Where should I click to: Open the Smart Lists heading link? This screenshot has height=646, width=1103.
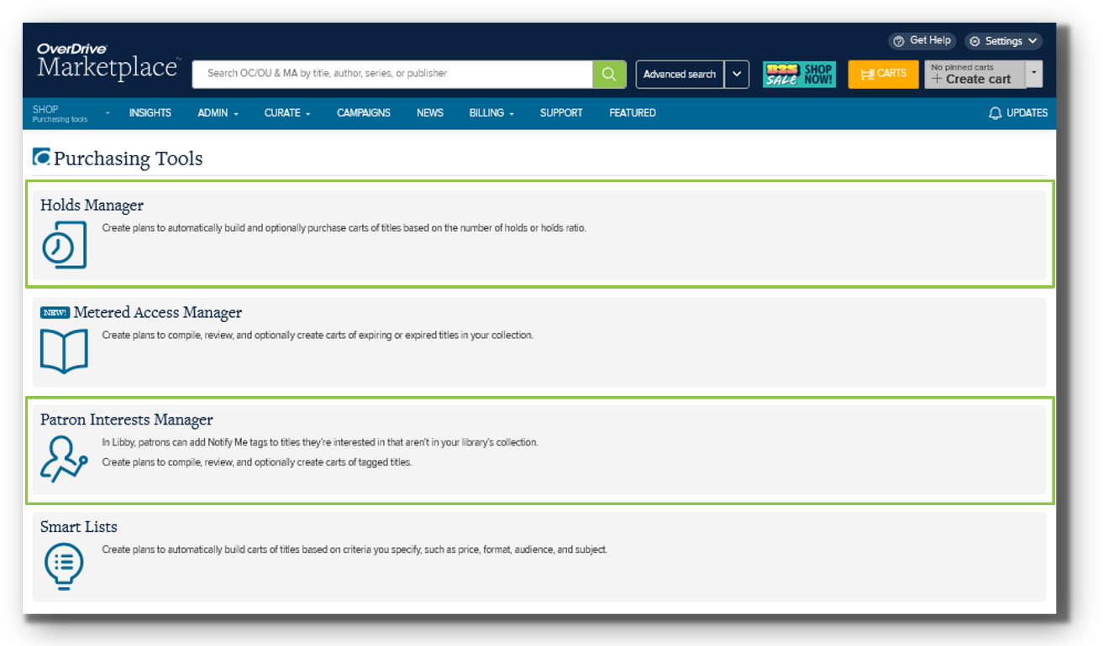click(x=79, y=527)
